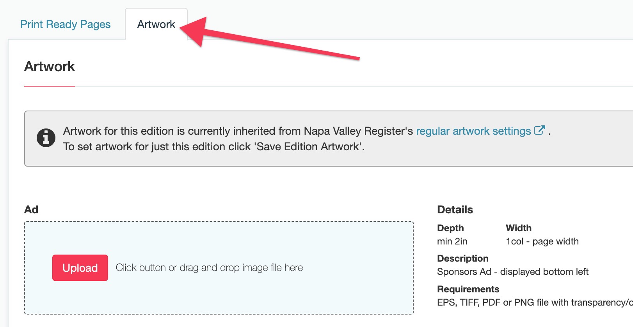
Task: Select the min 2in depth value
Action: [452, 241]
